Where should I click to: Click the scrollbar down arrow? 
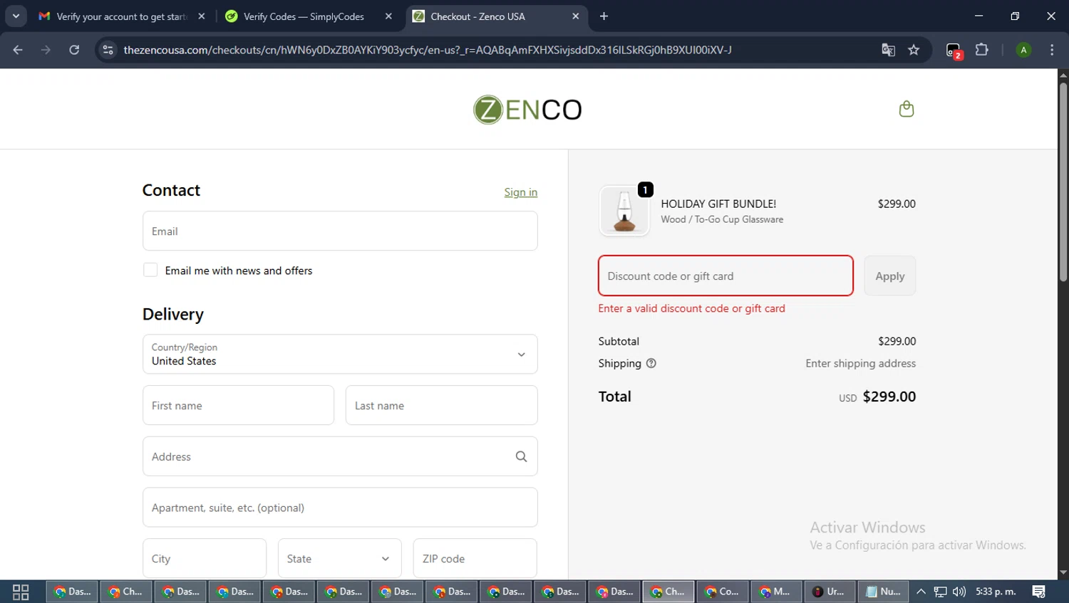(1063, 572)
